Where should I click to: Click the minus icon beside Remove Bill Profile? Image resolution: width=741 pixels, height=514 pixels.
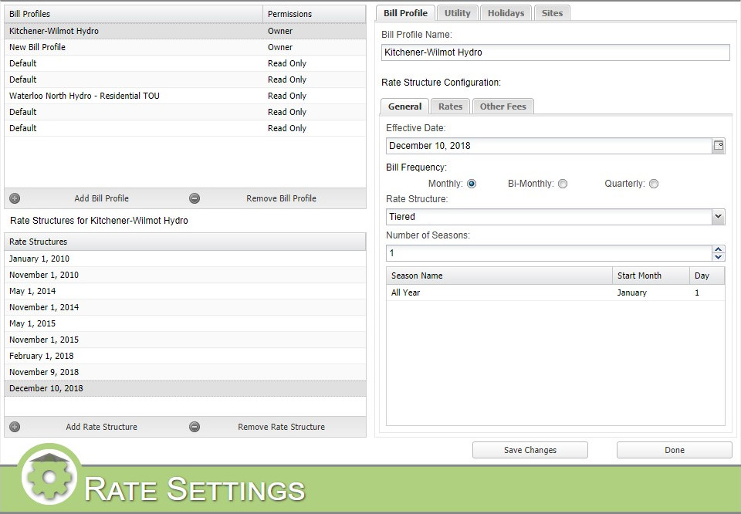195,198
